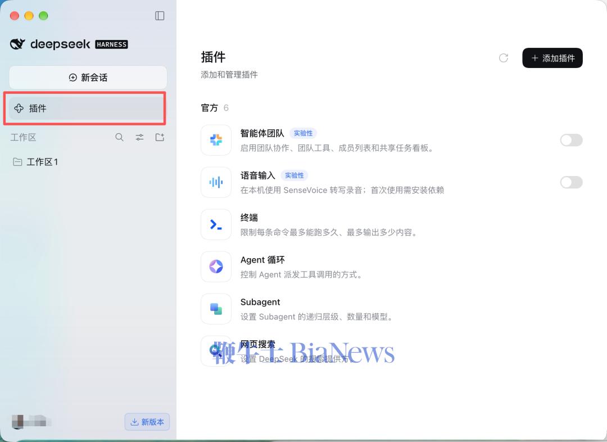
Task: Refresh the plugin list
Action: click(503, 58)
